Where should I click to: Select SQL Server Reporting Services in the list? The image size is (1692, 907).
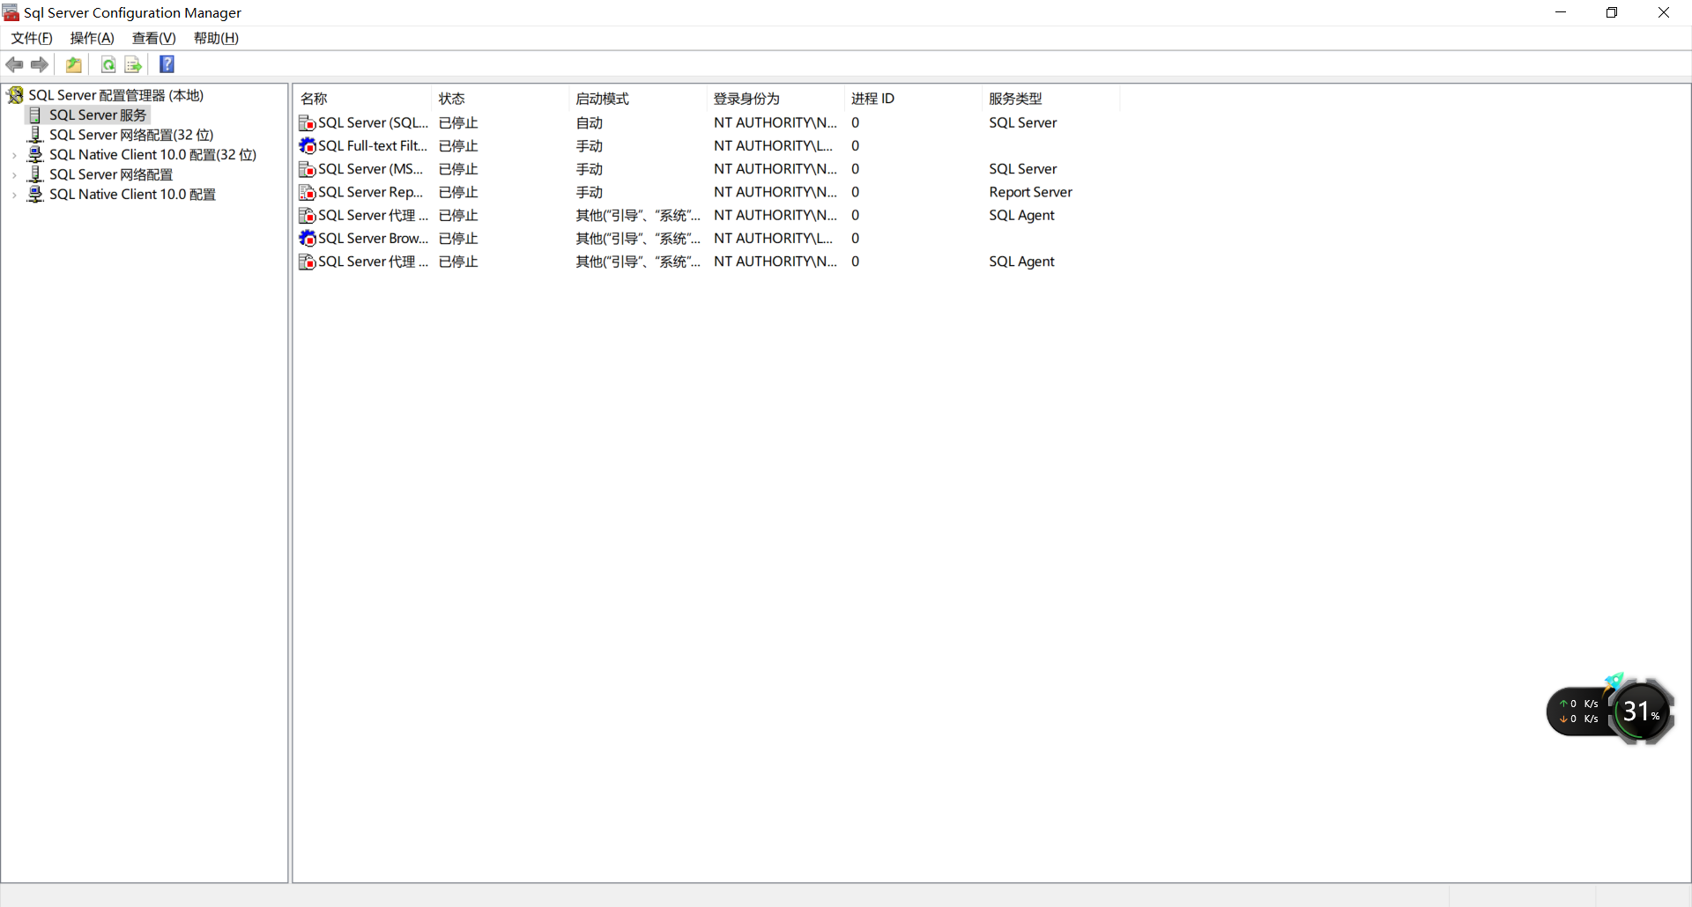tap(368, 192)
